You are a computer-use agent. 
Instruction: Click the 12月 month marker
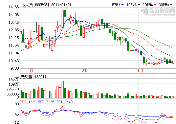point(84,71)
